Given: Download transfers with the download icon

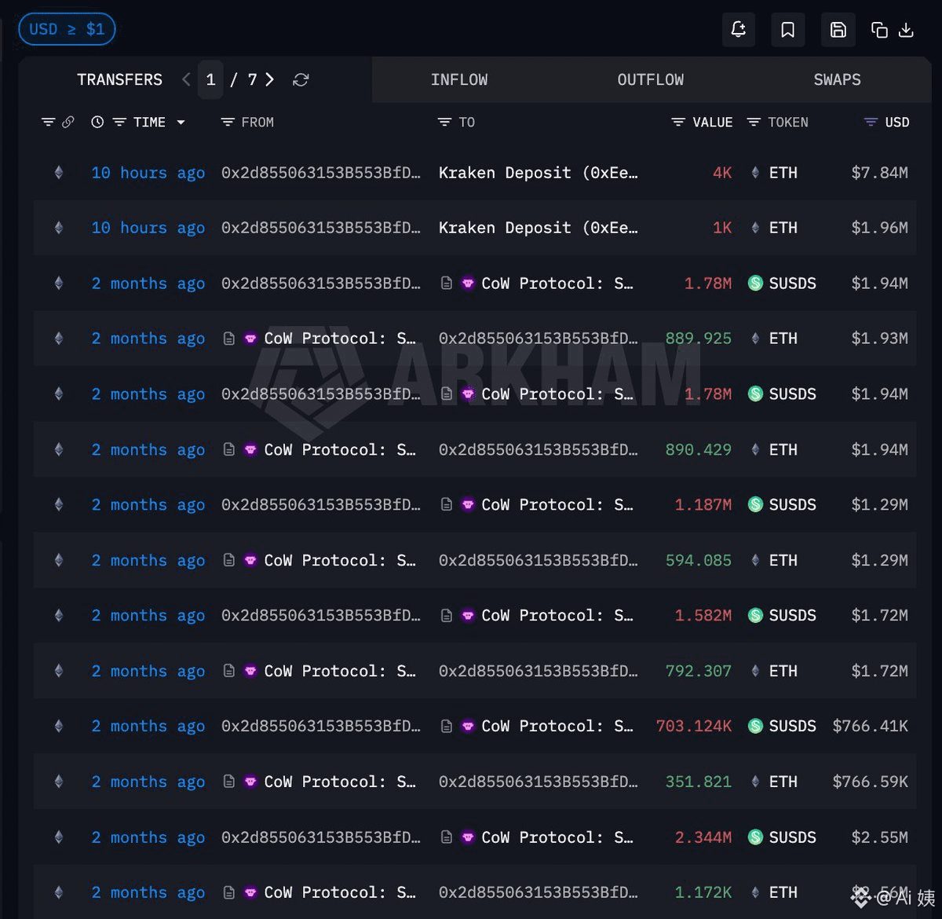Looking at the screenshot, I should pos(906,30).
